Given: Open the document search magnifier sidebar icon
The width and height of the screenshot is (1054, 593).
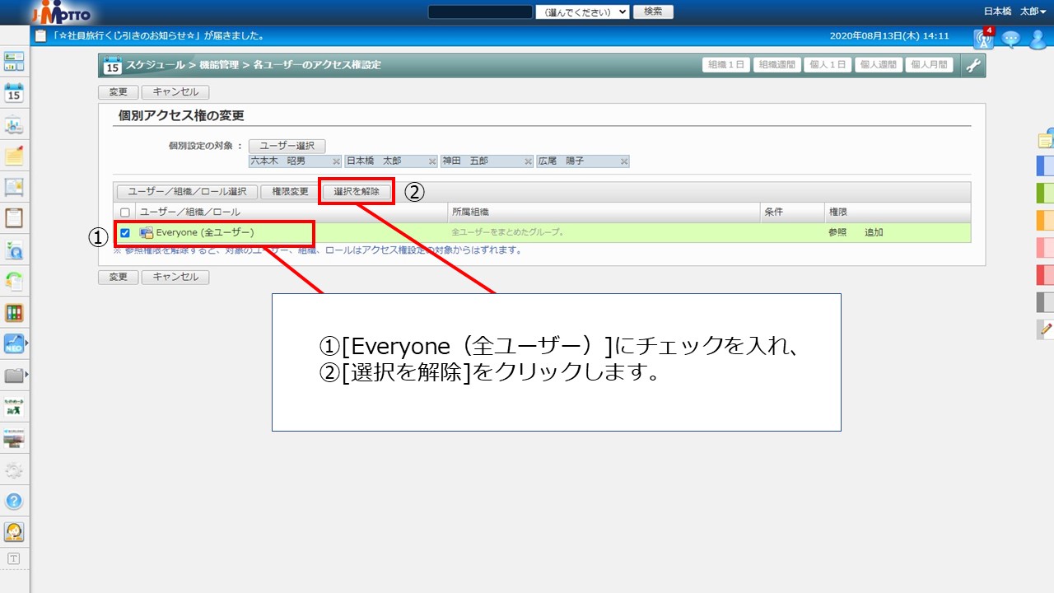Looking at the screenshot, I should click(14, 250).
